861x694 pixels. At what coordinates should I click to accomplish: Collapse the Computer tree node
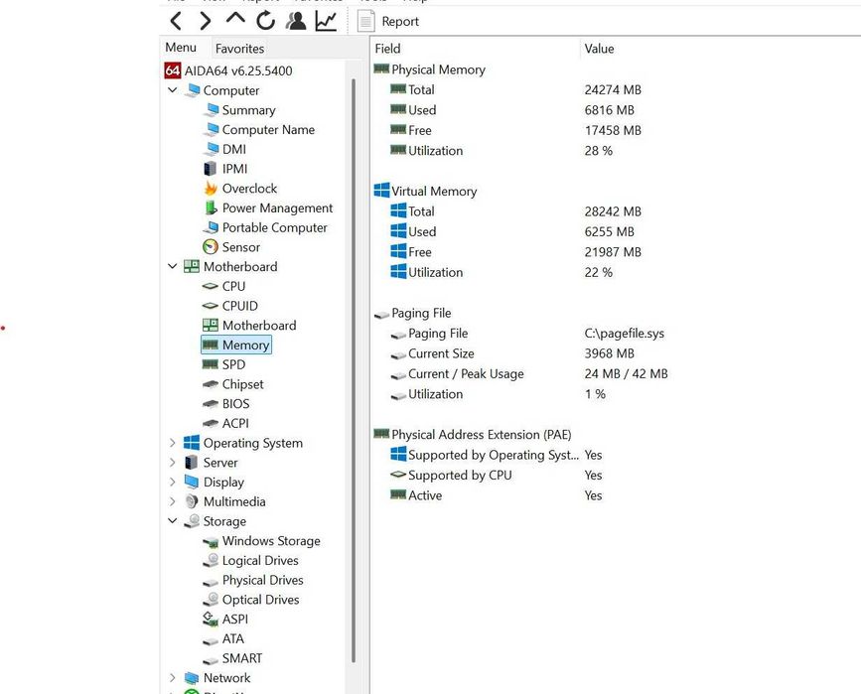tap(173, 90)
